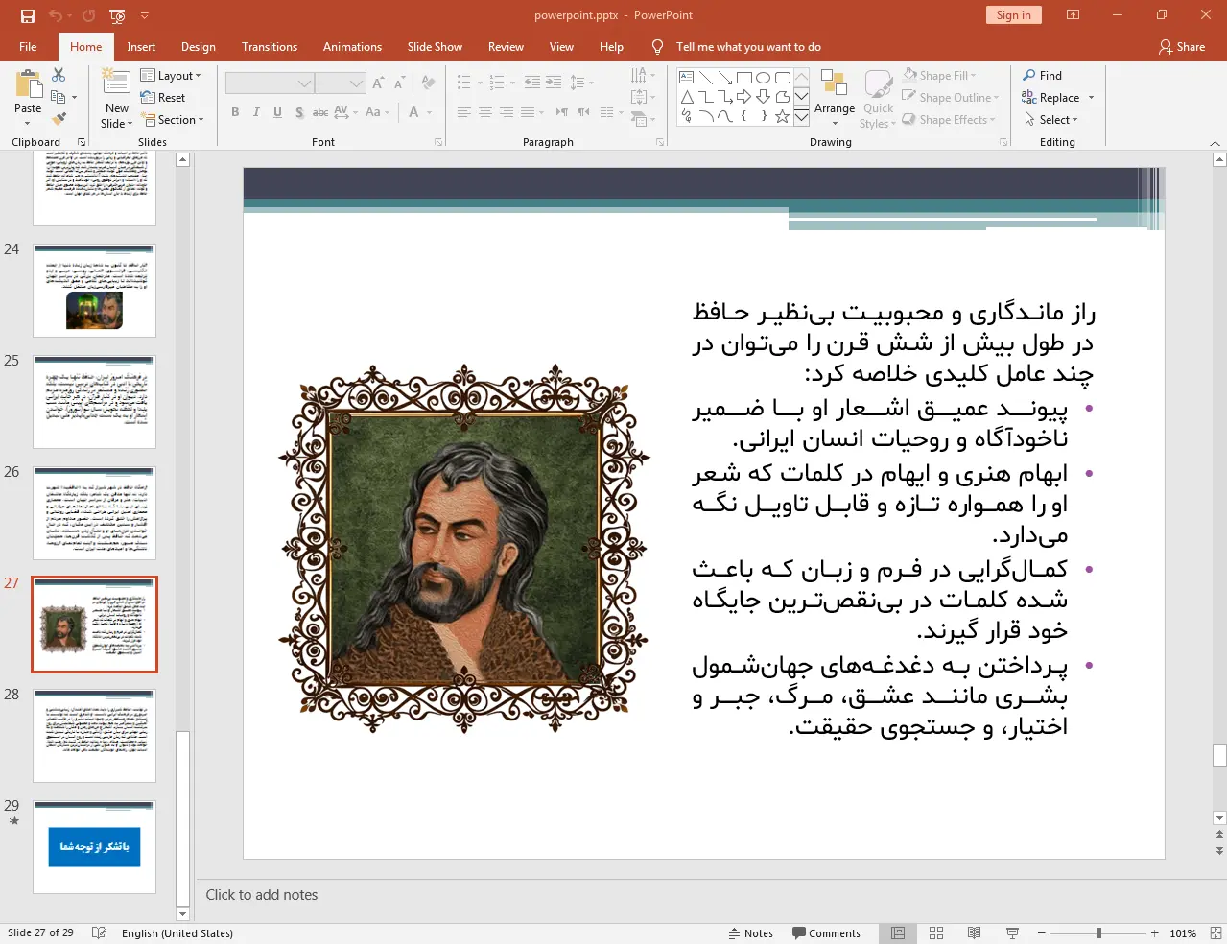This screenshot has height=944, width=1227.
Task: Open the Select dropdown in Editing group
Action: (1050, 120)
